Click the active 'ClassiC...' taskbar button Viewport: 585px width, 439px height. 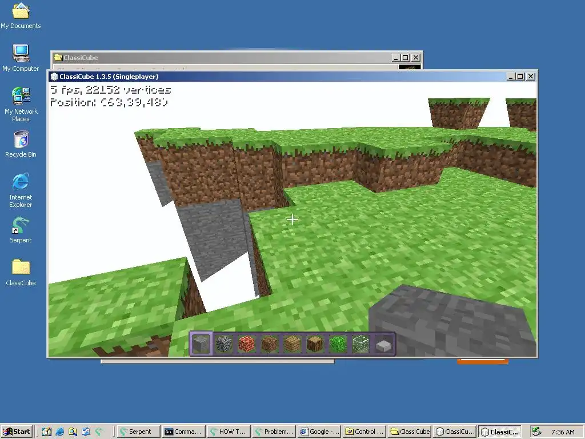coord(500,432)
